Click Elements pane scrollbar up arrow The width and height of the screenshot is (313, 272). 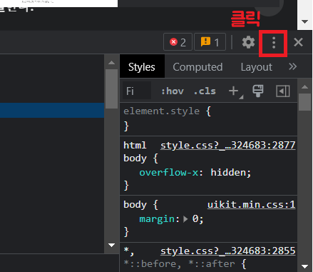[x=111, y=63]
